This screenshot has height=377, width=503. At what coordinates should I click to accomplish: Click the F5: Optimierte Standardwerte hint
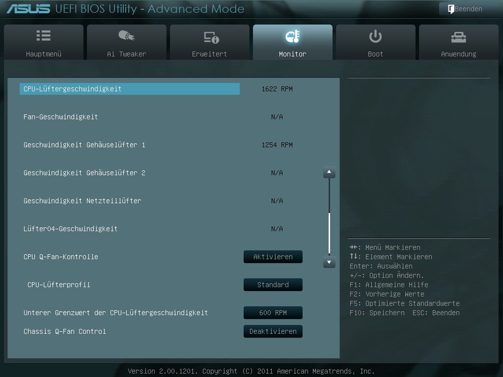click(405, 303)
